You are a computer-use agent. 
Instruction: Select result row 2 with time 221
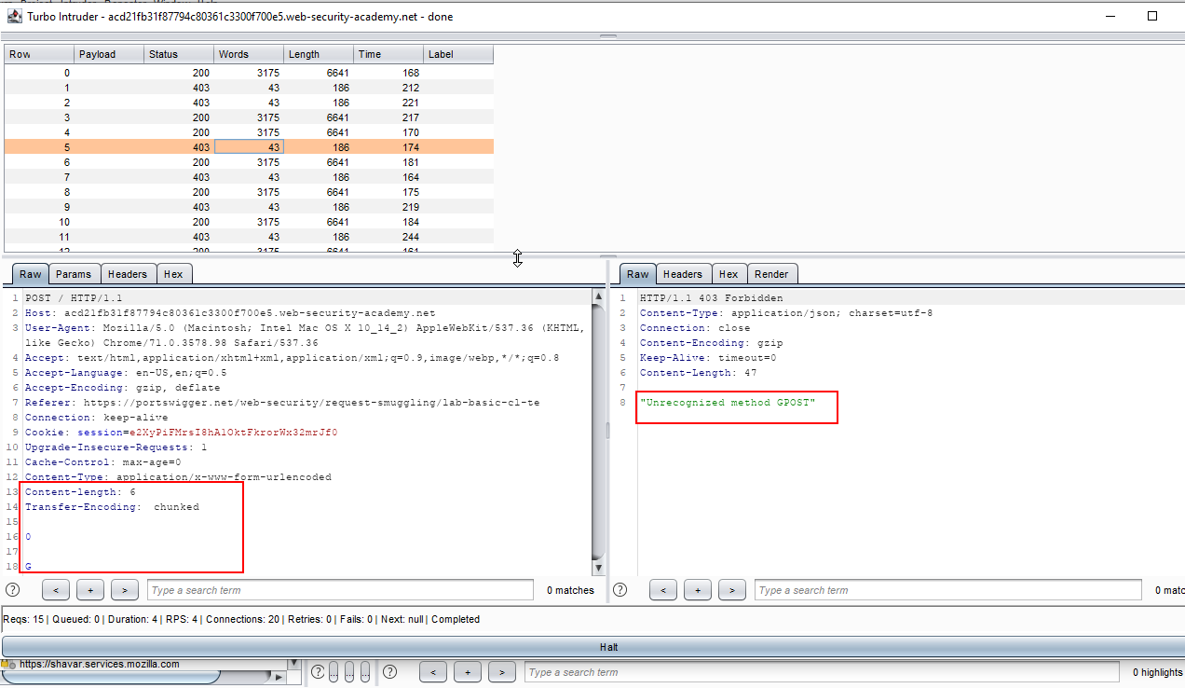pyautogui.click(x=249, y=103)
